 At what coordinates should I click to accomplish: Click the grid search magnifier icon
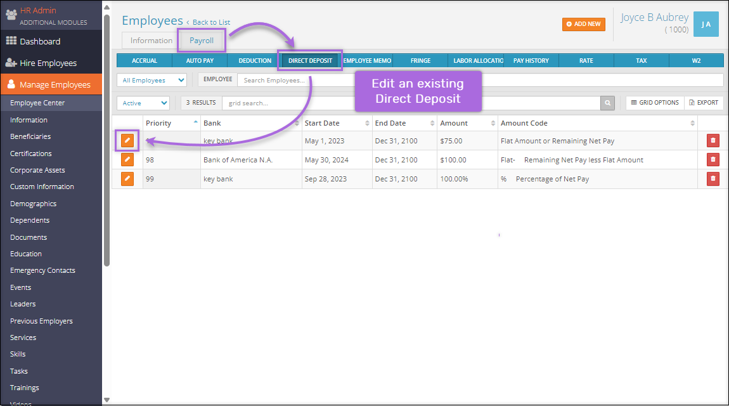click(x=607, y=103)
